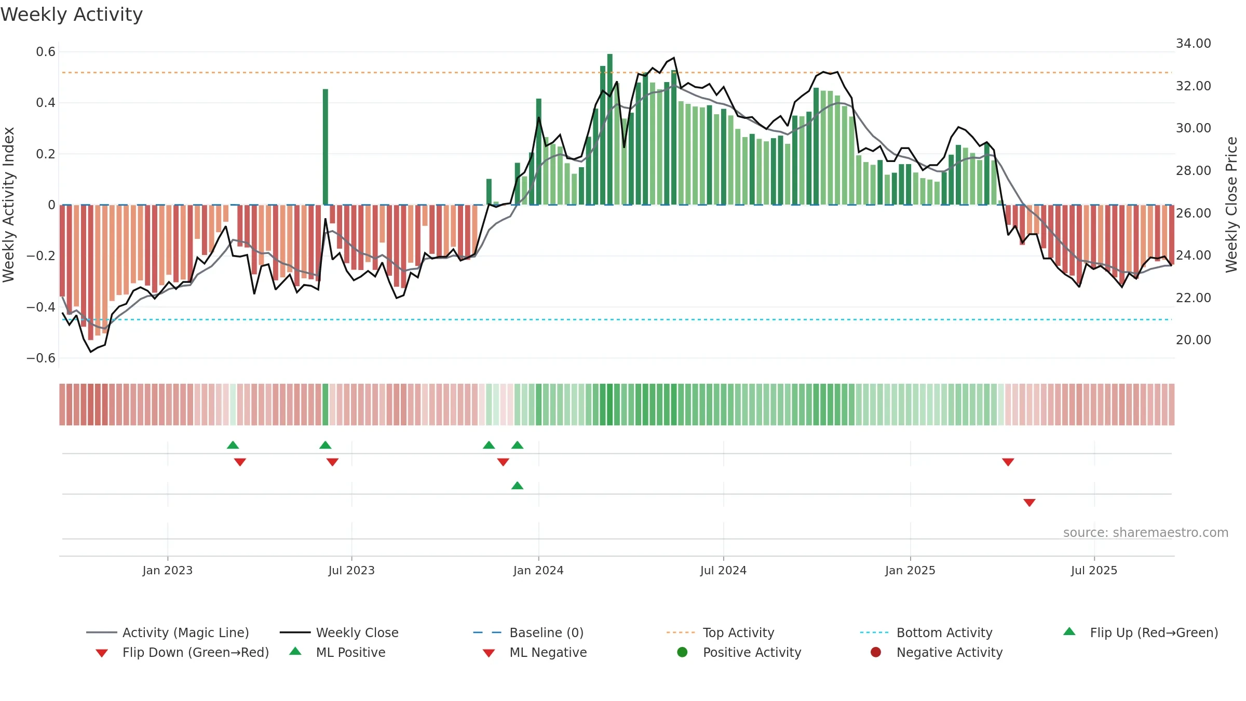
Task: Click the Weekly Activity Index axis title
Action: 8,205
